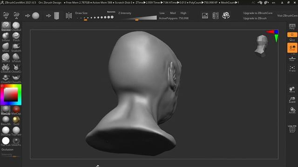
Task: Toggle the orange rotation axis button
Action: 292,35
